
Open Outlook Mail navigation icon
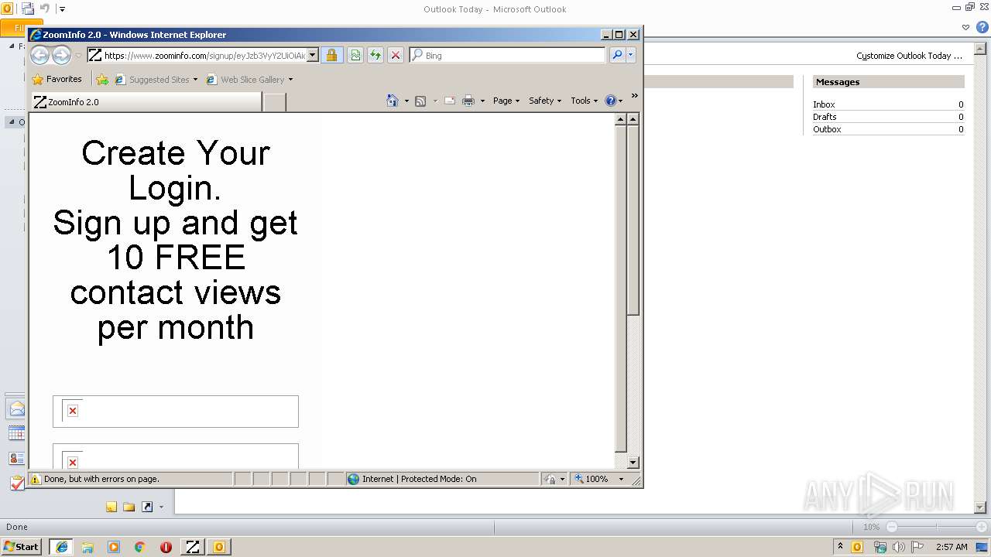pyautogui.click(x=16, y=409)
